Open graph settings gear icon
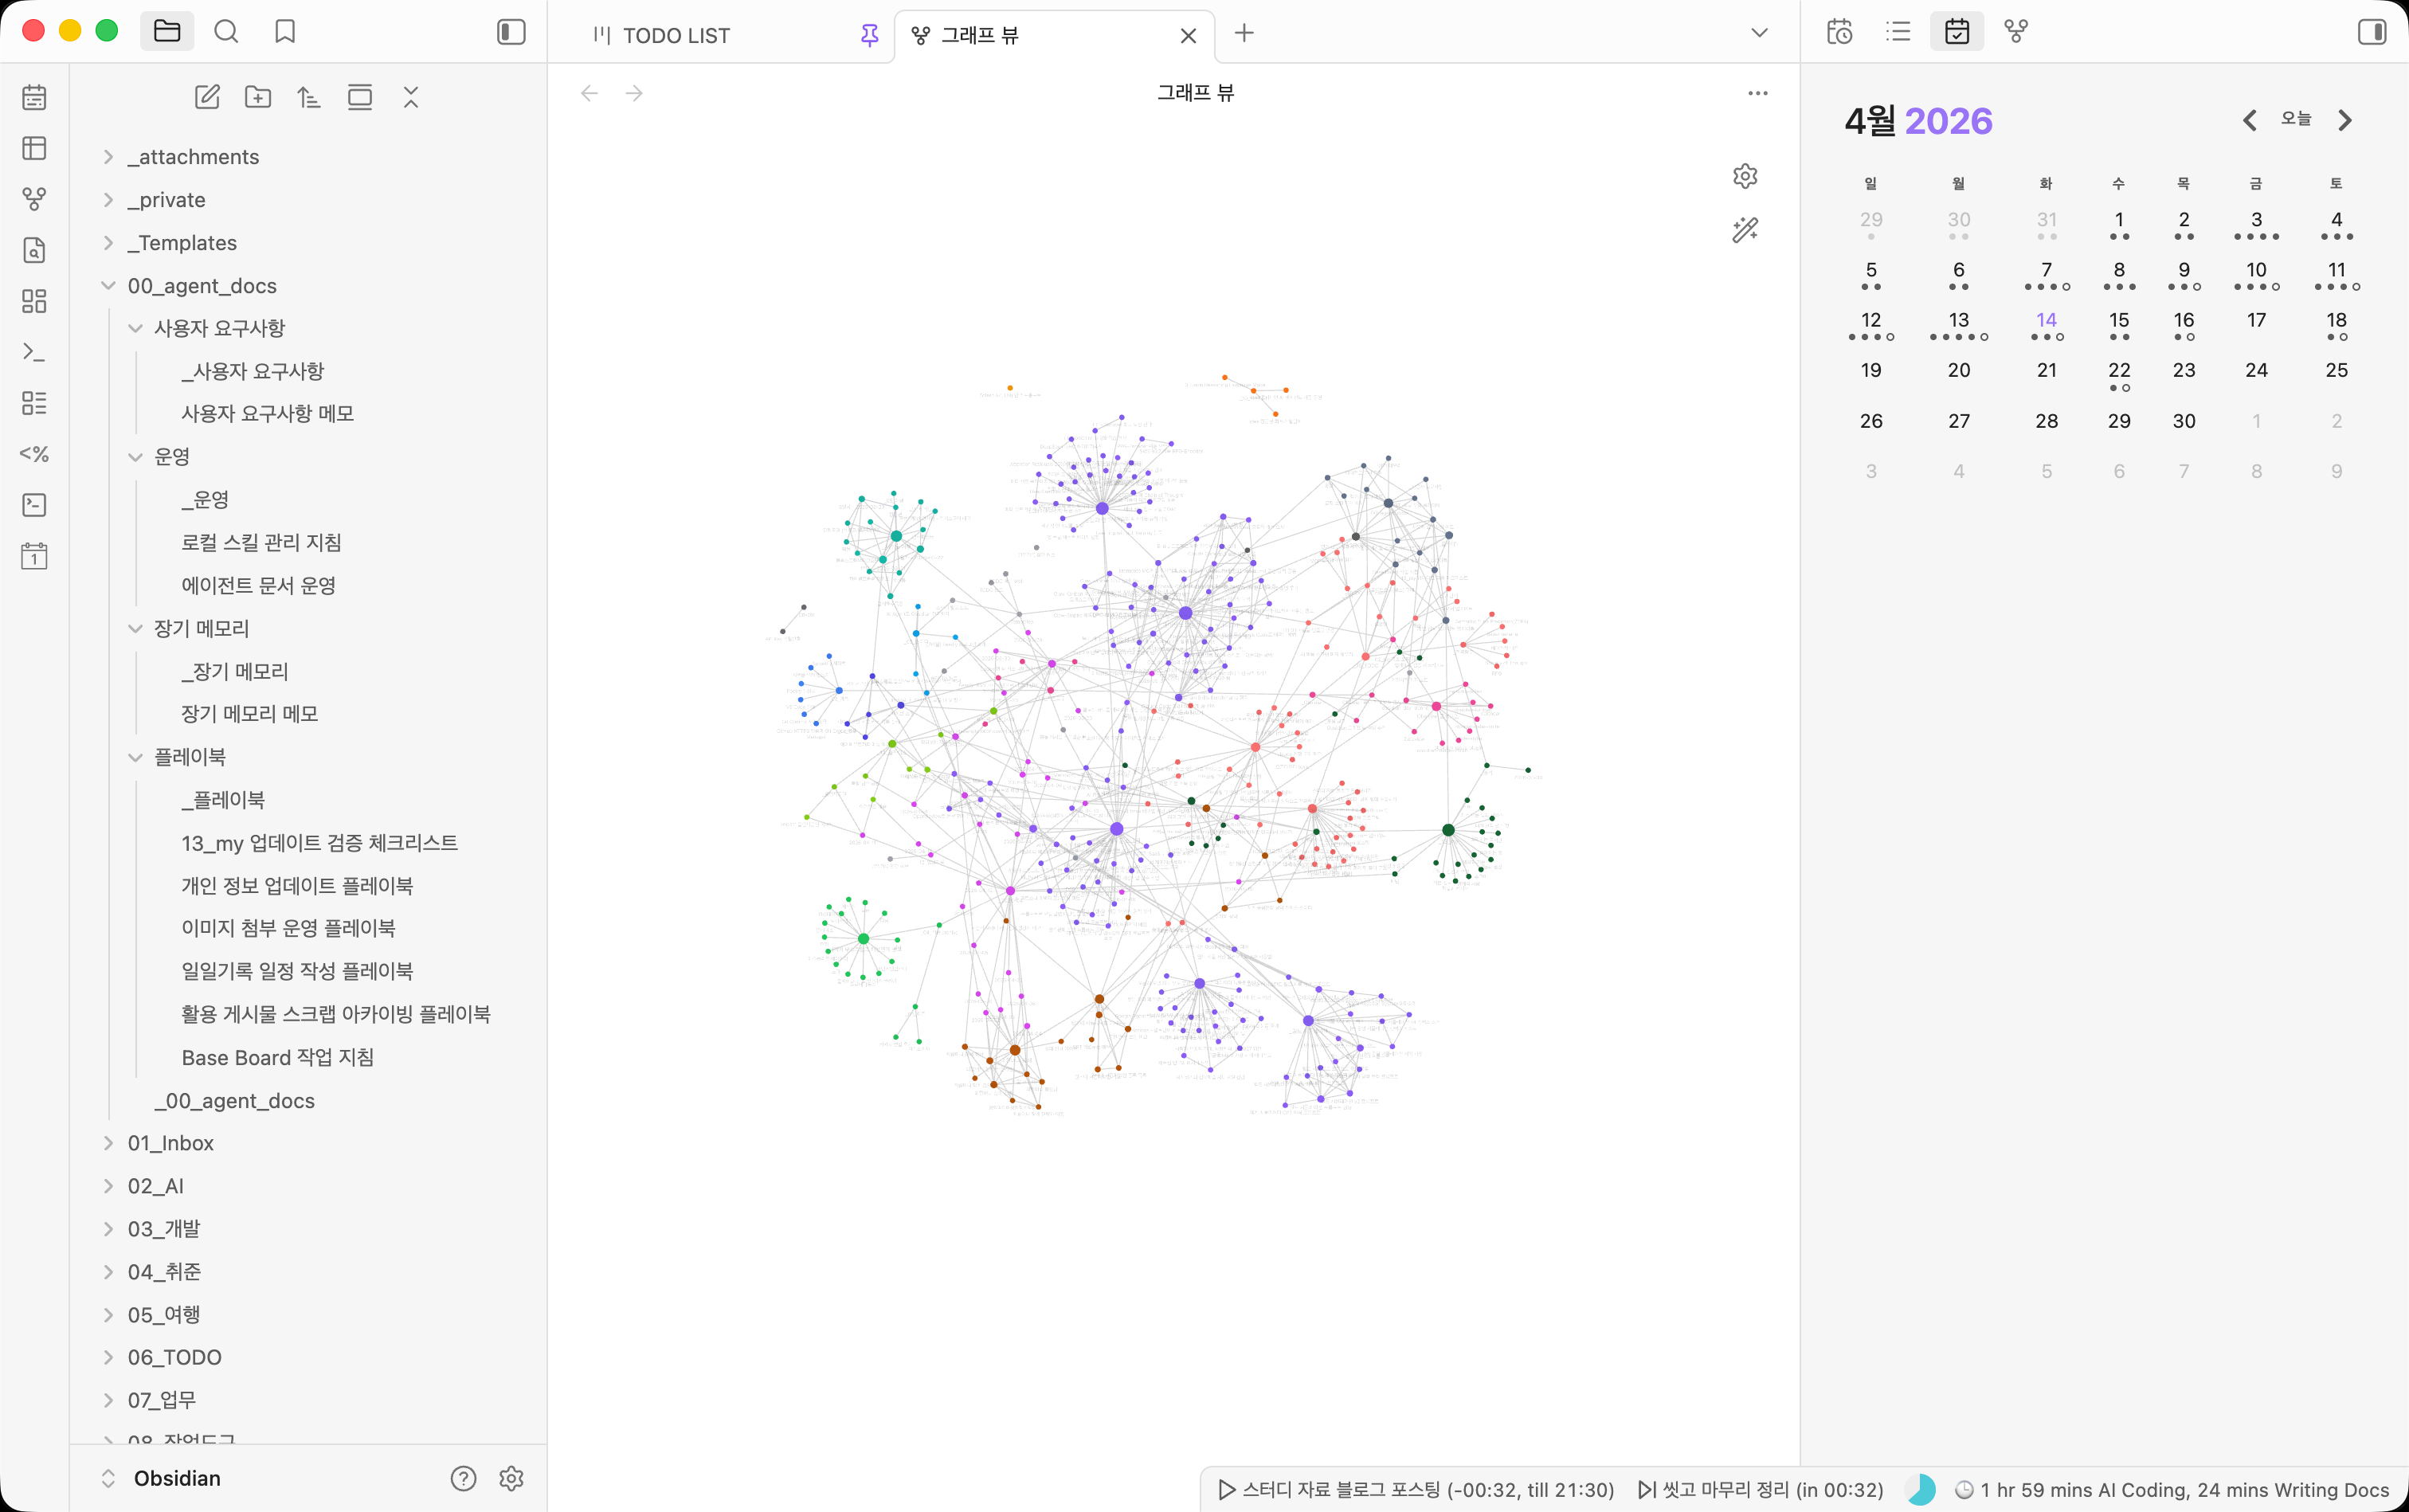2409x1512 pixels. click(1744, 176)
